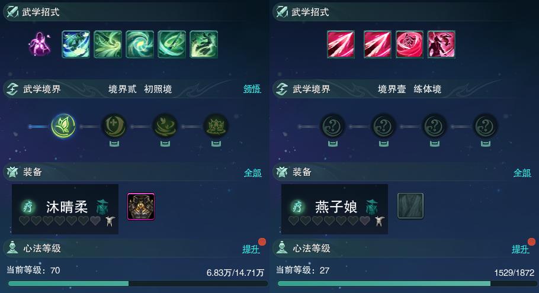The height and width of the screenshot is (293, 539).
Task: Select the glowing green leaf realm node
Action: point(63,125)
